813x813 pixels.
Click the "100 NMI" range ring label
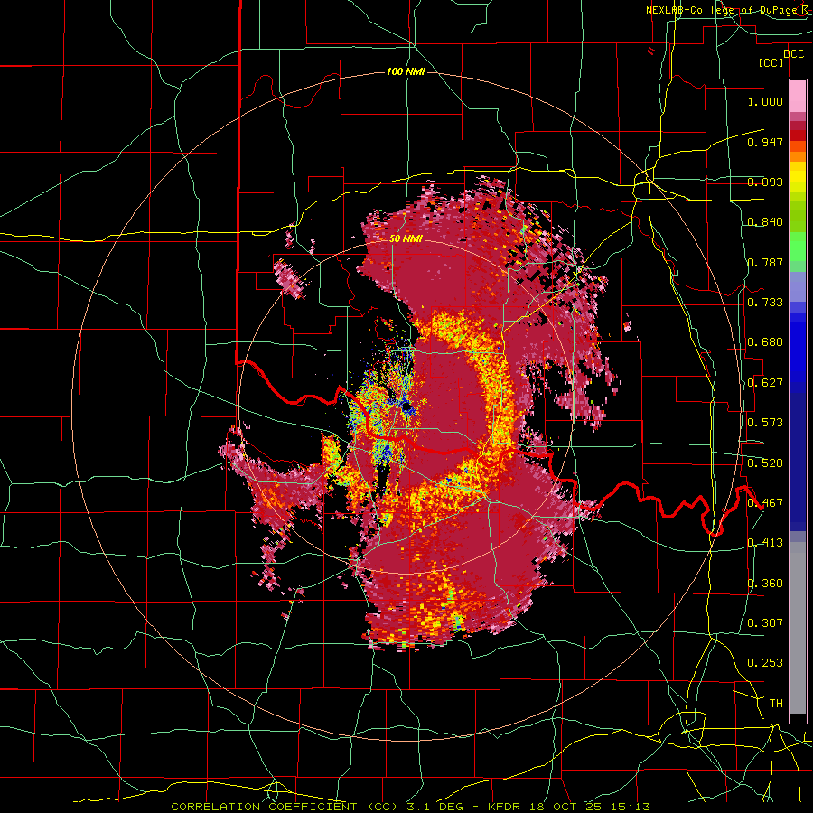pyautogui.click(x=406, y=71)
